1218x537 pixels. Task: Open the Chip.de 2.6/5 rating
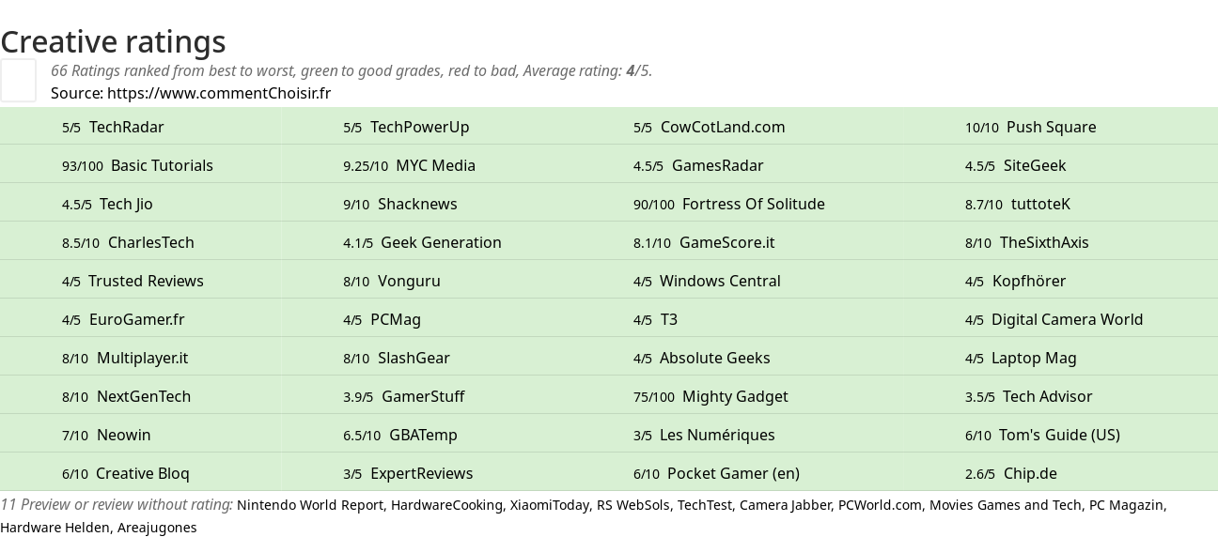pos(1030,473)
